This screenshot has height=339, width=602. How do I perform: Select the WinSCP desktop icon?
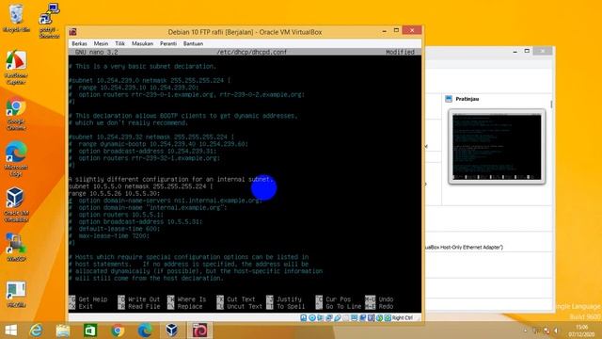[16, 248]
